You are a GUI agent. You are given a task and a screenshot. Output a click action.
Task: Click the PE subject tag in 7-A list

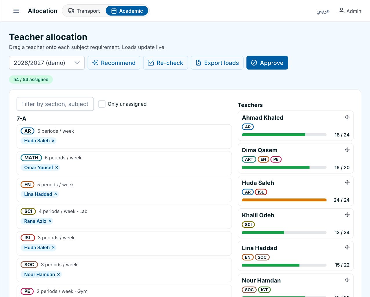[27, 291]
